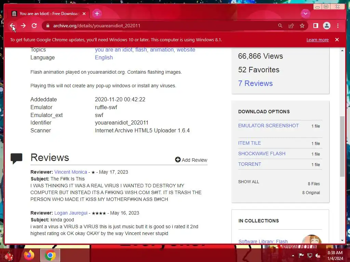
Task: Go back using the browser back arrow
Action: [12, 26]
